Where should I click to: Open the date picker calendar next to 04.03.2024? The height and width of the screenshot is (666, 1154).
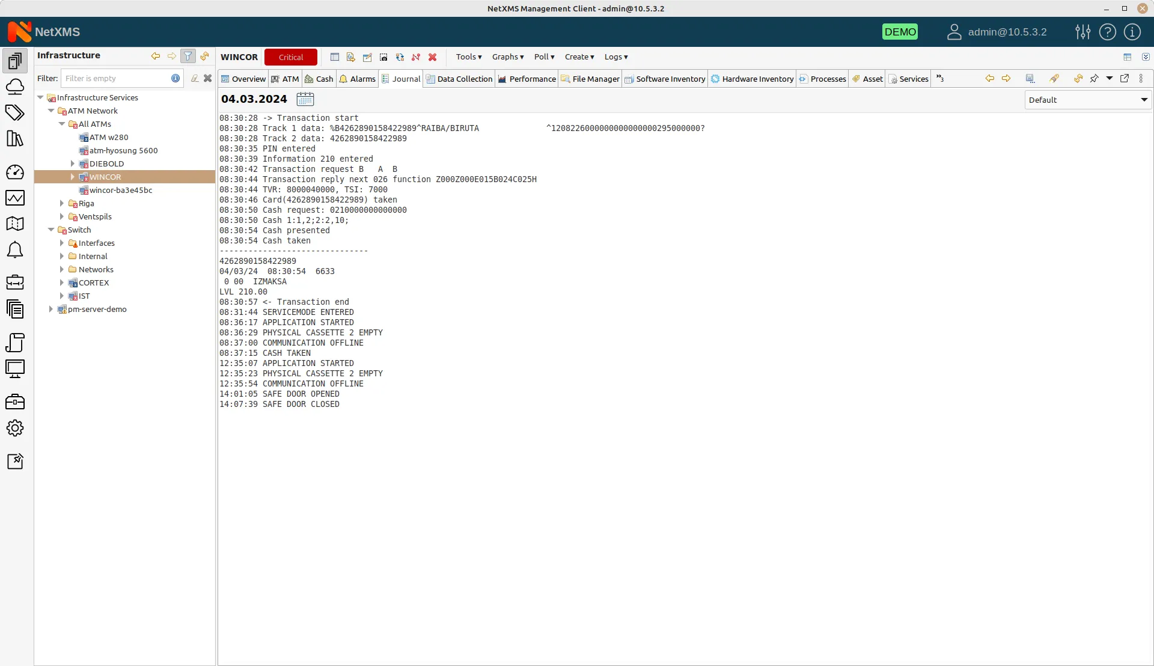(306, 99)
